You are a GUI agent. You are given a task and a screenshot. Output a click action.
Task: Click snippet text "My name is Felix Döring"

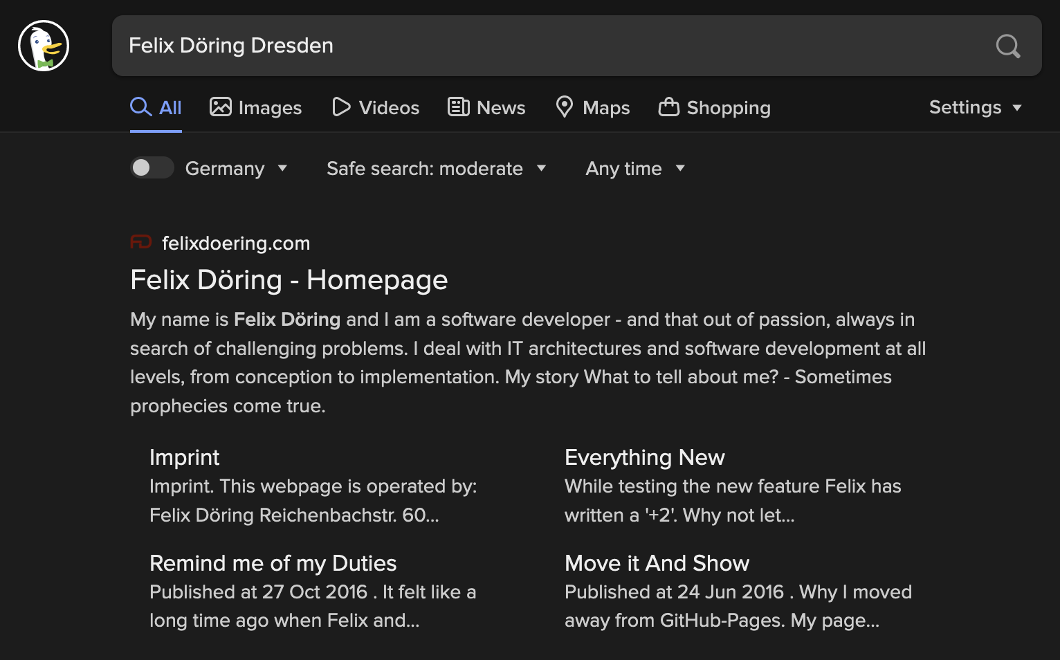(235, 320)
